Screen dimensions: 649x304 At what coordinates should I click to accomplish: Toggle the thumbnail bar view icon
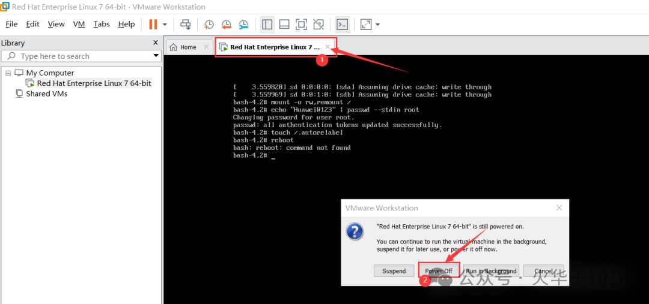click(284, 25)
